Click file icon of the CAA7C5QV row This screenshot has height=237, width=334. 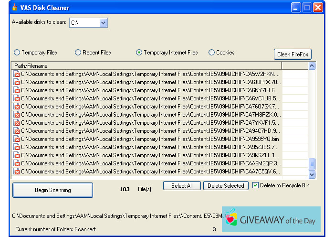pyautogui.click(x=17, y=172)
